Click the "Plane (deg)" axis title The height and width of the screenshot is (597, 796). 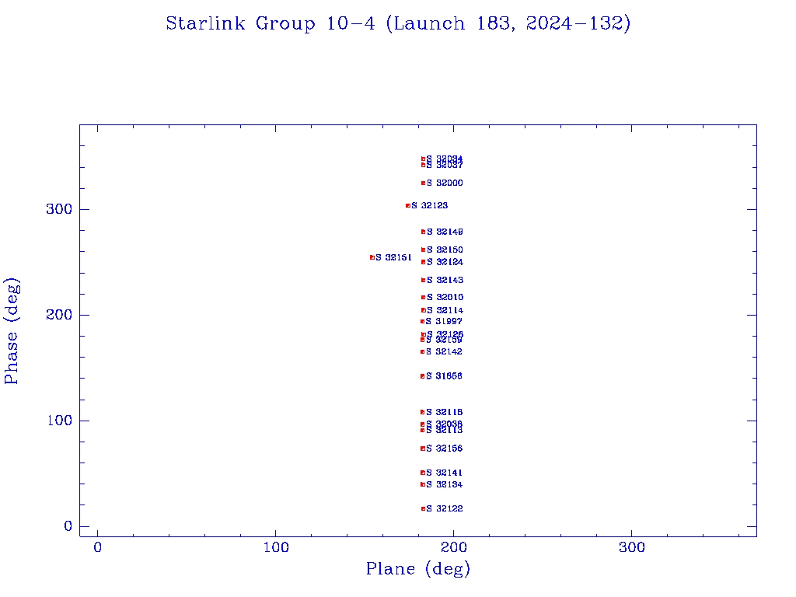(418, 569)
